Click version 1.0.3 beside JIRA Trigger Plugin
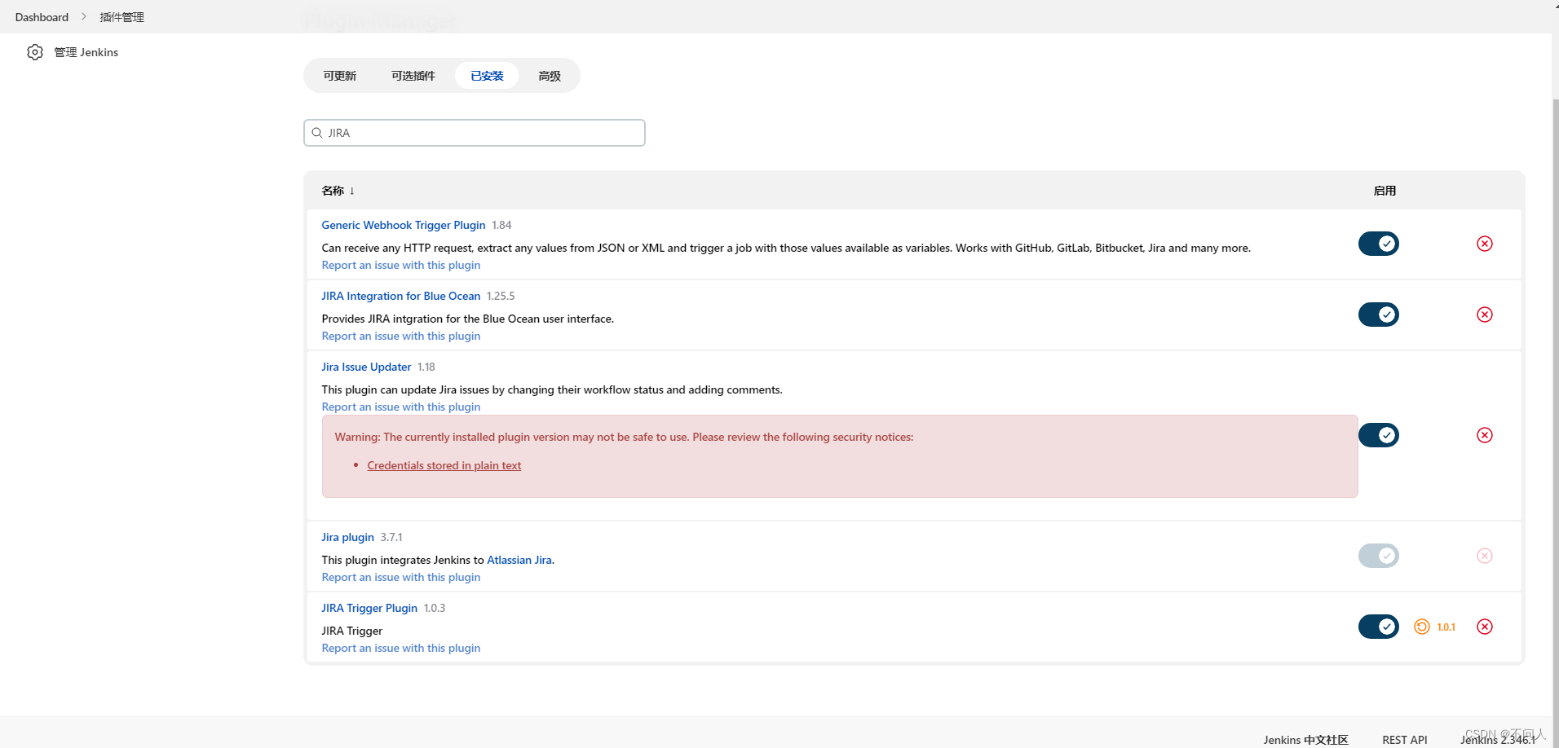This screenshot has width=1559, height=748. [x=435, y=608]
